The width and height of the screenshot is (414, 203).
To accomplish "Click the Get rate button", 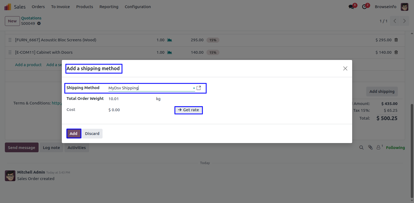I will (188, 110).
